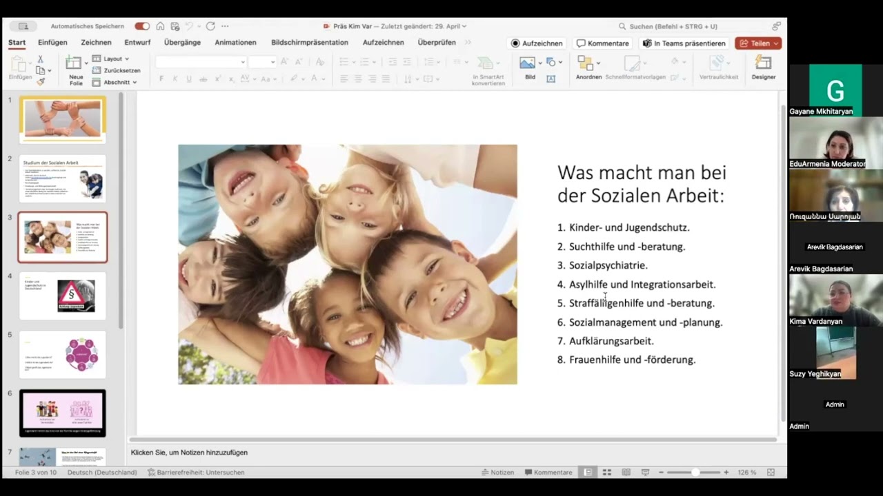Open the Layout dropdown

110,59
